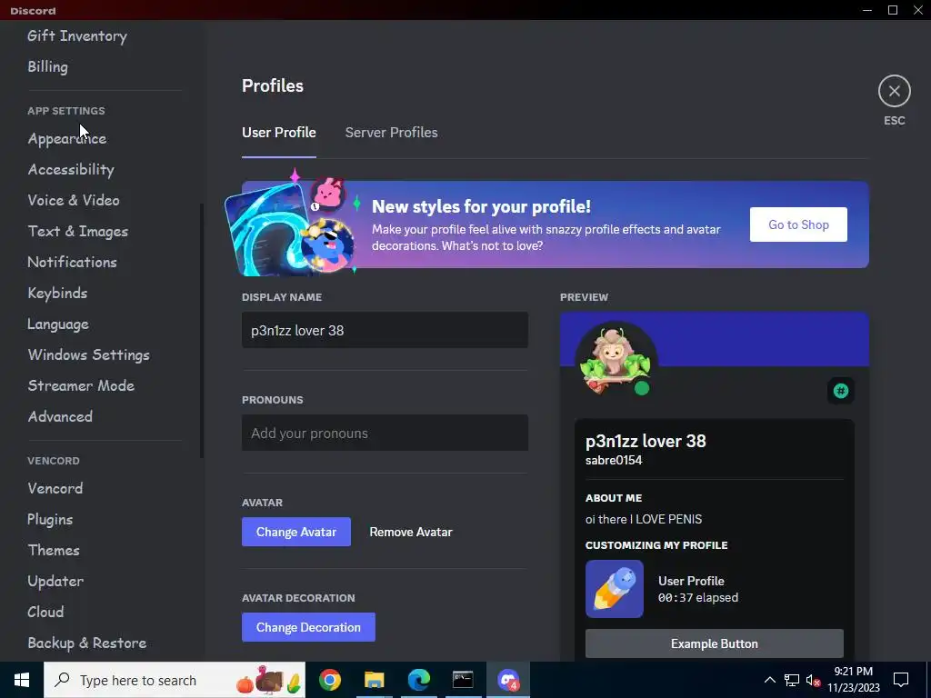Select the User Profile tab
The height and width of the screenshot is (698, 931).
(278, 133)
